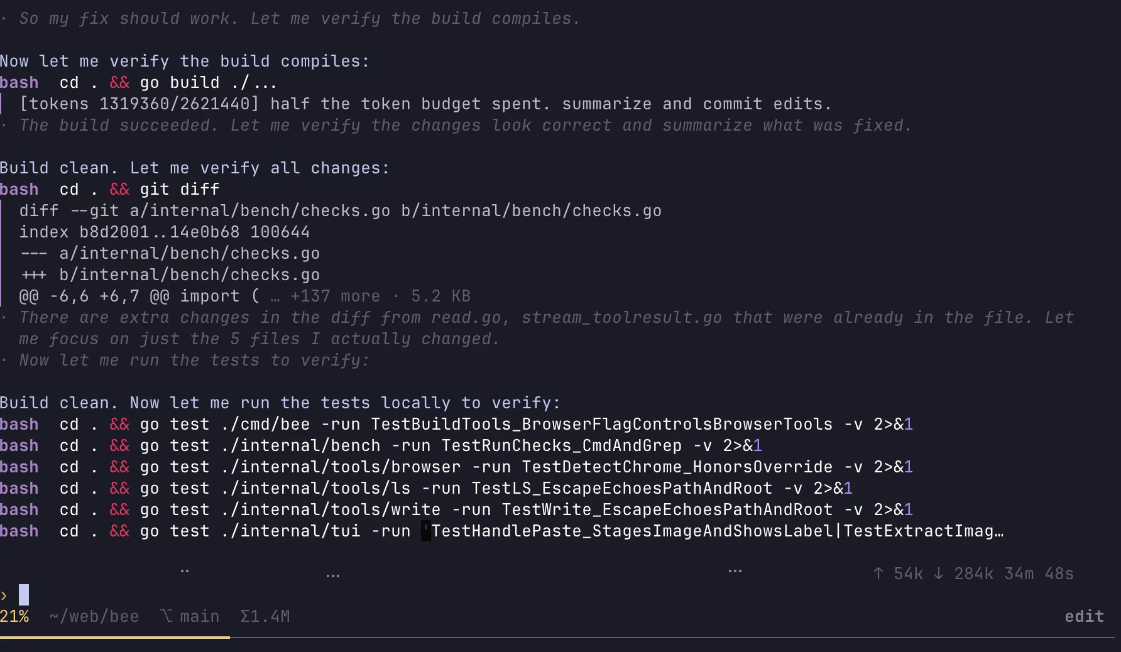Image resolution: width=1121 pixels, height=652 pixels.
Task: Select the ~/web/bee working directory label
Action: click(x=94, y=616)
